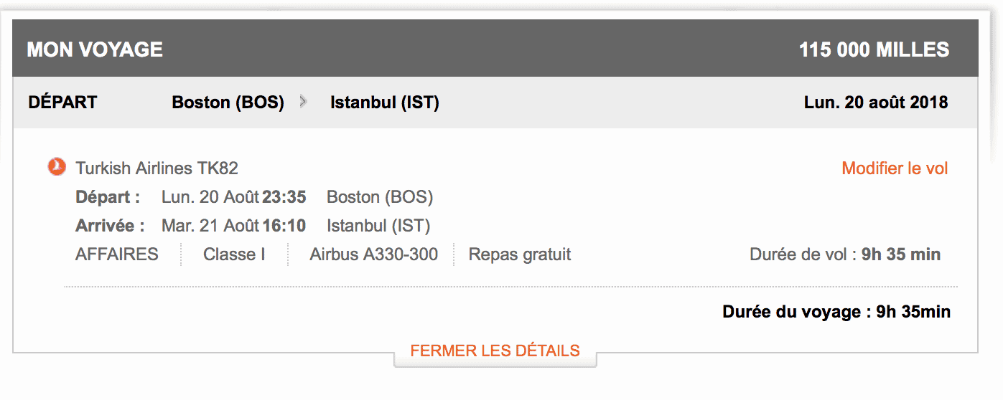Click the Airbus A330-300 aircraft label

[x=373, y=254]
